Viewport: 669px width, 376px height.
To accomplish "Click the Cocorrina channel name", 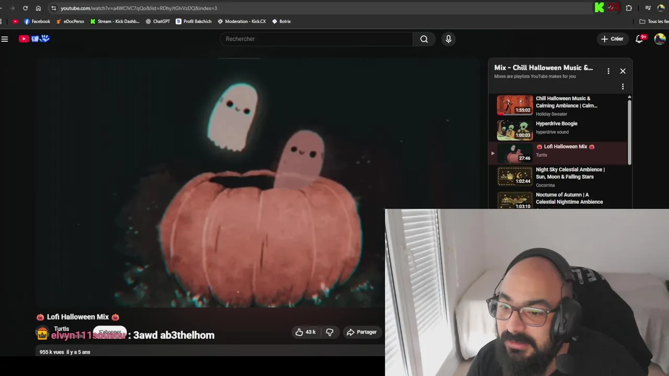I will pos(545,185).
